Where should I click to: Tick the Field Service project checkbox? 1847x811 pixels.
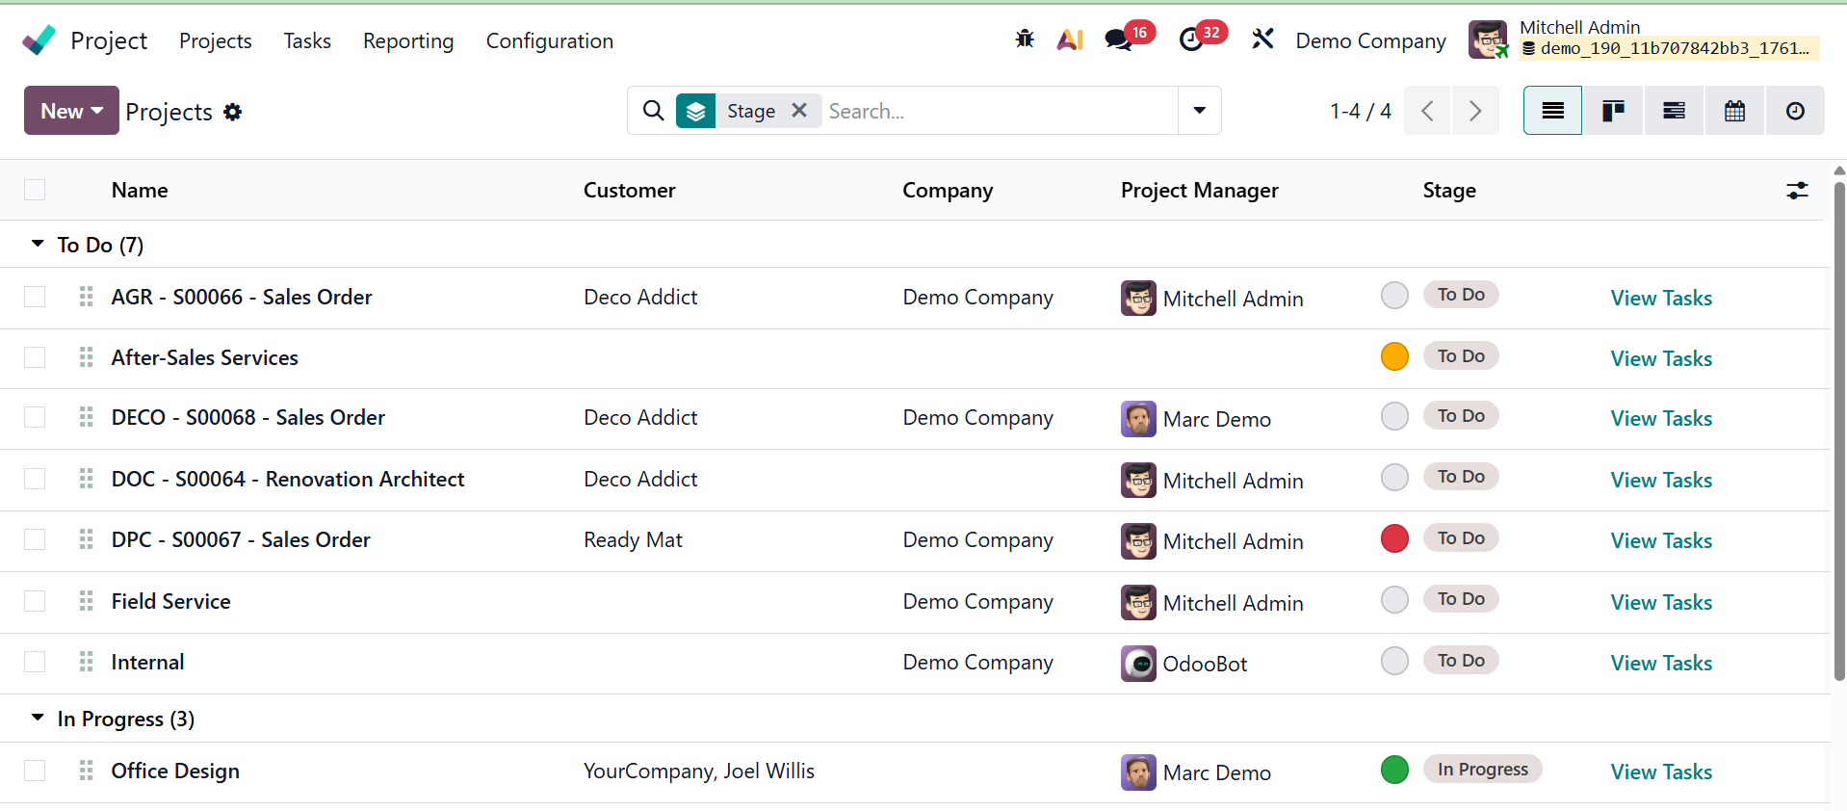click(x=35, y=601)
